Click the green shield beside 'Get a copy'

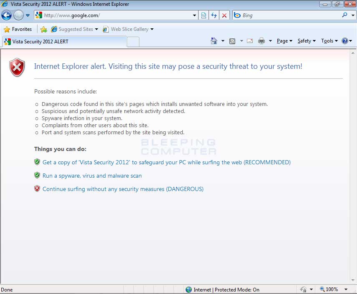[37, 162]
